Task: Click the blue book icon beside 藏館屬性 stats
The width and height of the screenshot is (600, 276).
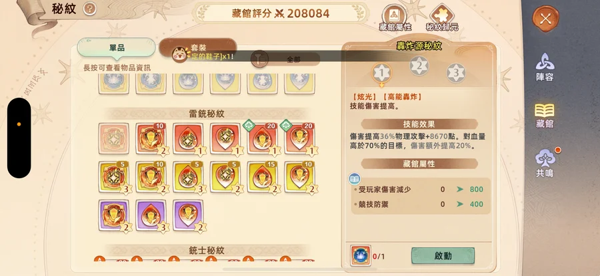Action: pos(355,179)
